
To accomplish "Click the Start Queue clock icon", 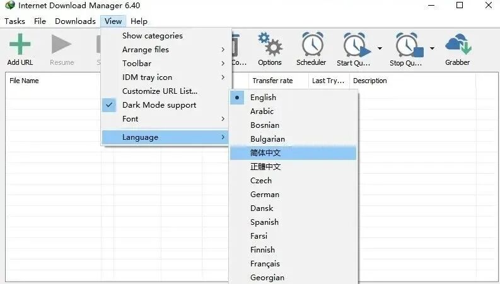I will [357, 45].
